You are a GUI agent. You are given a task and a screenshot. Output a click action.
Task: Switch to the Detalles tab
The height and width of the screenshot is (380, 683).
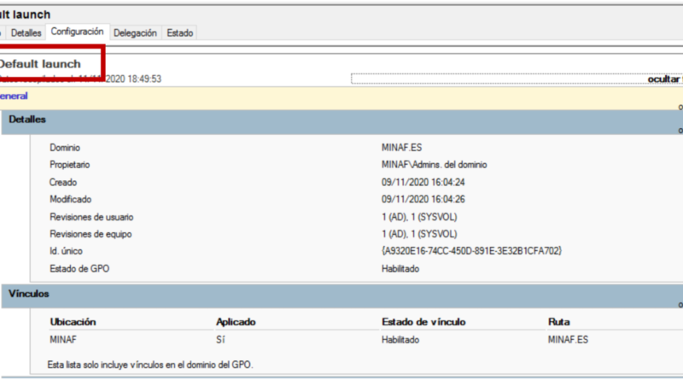tap(26, 32)
